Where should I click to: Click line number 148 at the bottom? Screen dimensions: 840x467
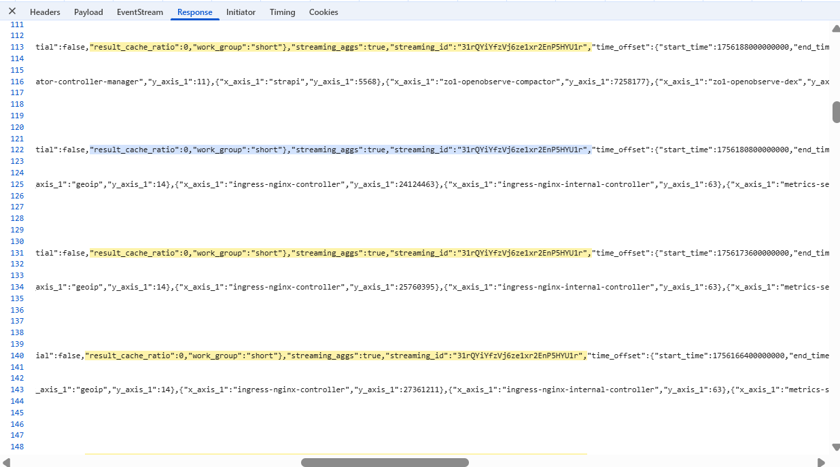coord(18,447)
